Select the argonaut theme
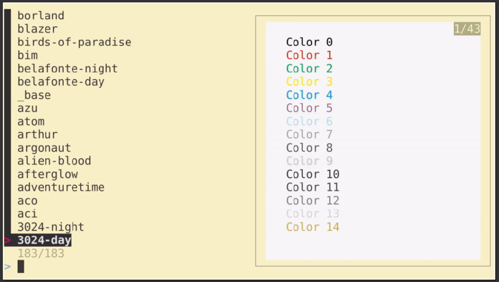Image resolution: width=499 pixels, height=282 pixels. pyautogui.click(x=44, y=148)
